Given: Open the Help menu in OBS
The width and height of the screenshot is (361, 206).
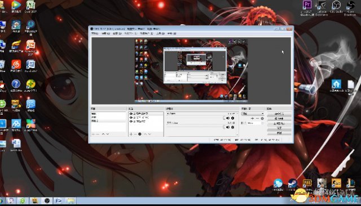Looking at the screenshot, I should click(x=171, y=34).
